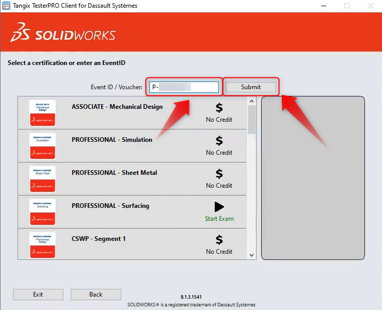Click the Tangix TesterPRO title bar app icon
The width and height of the screenshot is (382, 310).
(x=6, y=6)
